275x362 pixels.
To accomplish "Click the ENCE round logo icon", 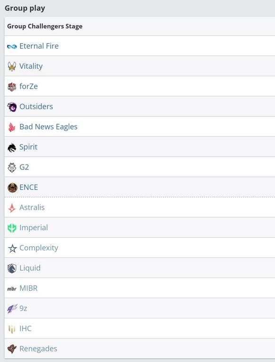I will tap(12, 187).
